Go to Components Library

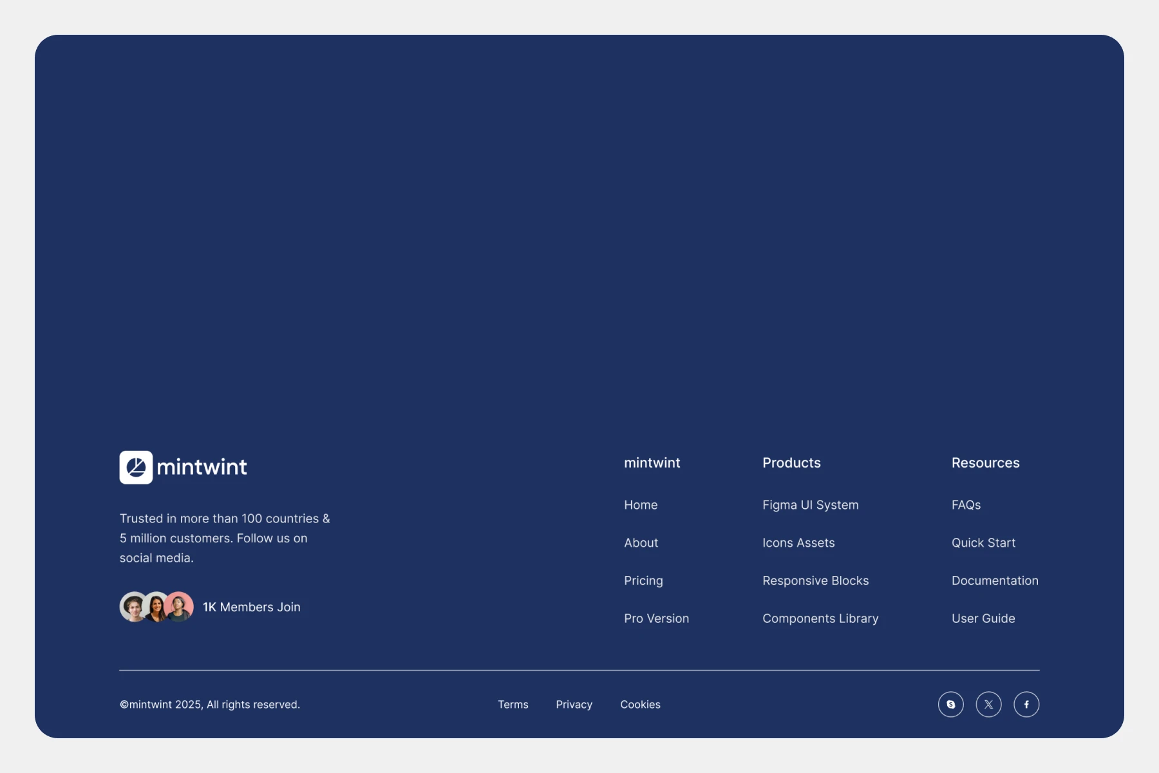click(820, 618)
